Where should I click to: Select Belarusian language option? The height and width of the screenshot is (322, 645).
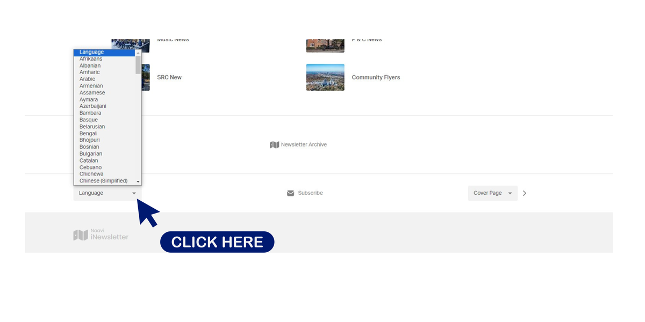(104, 127)
